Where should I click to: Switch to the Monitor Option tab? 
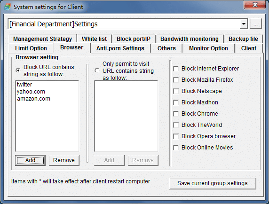pyautogui.click(x=208, y=48)
